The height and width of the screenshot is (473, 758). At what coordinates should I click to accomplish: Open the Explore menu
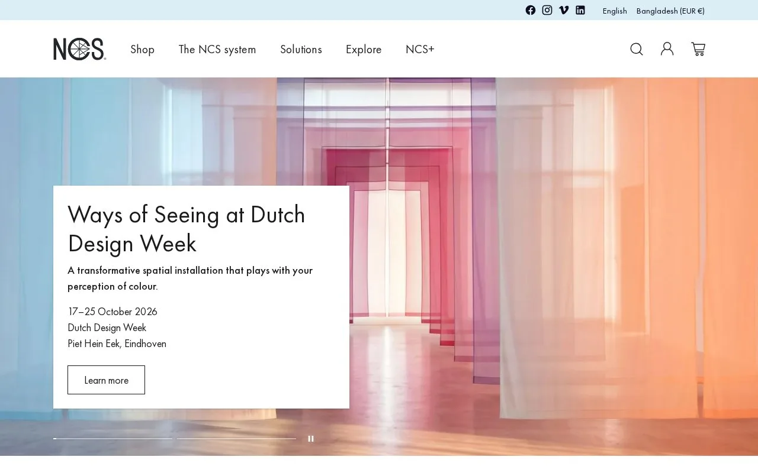pyautogui.click(x=364, y=49)
